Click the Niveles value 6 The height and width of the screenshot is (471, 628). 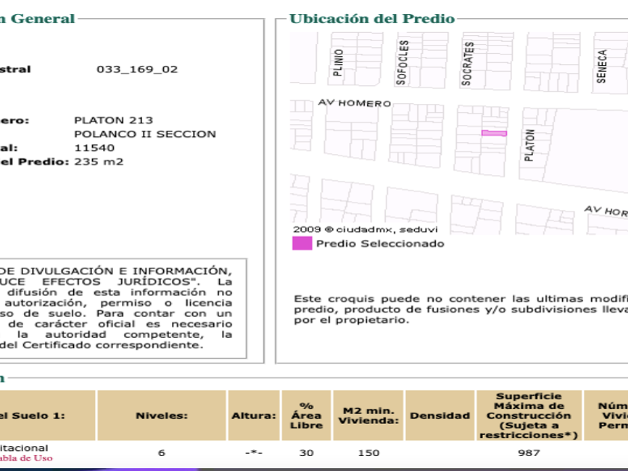(161, 453)
